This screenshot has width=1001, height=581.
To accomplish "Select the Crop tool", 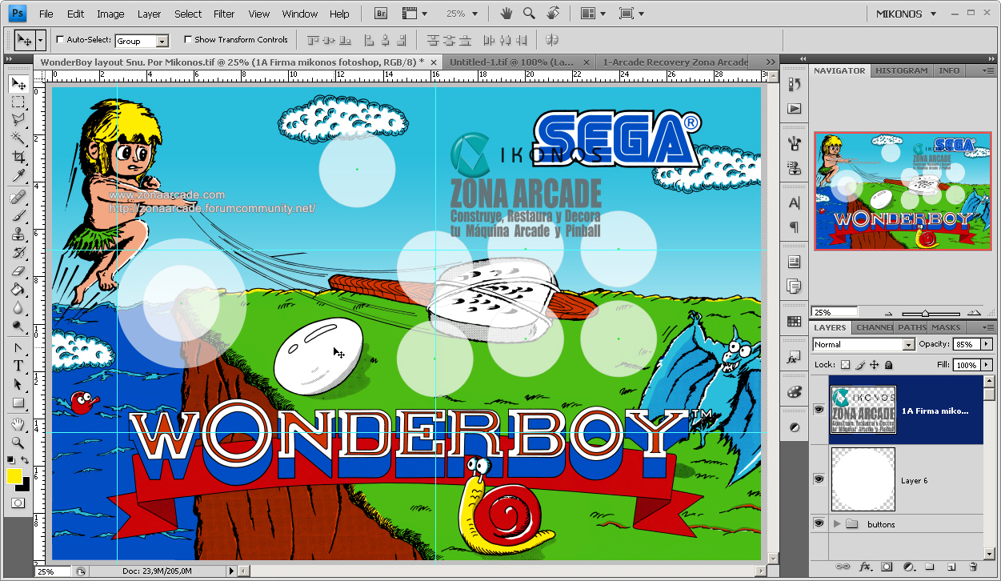I will pos(18,158).
